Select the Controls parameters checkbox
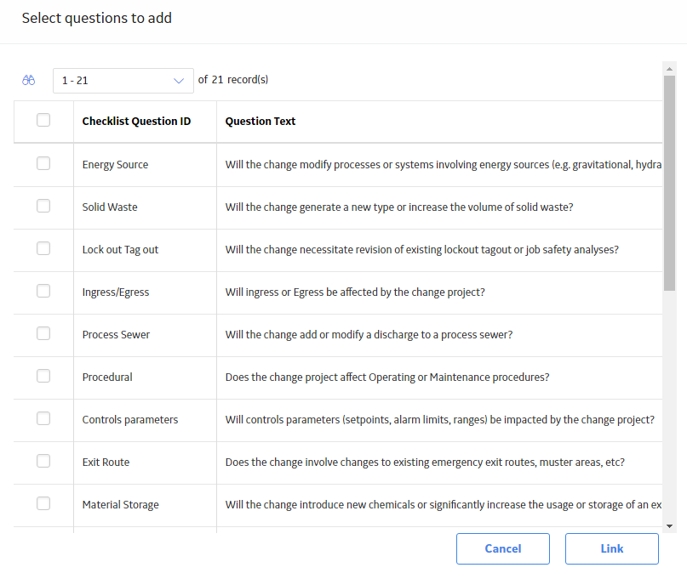Viewport: 687px width, 579px height. 43,418
